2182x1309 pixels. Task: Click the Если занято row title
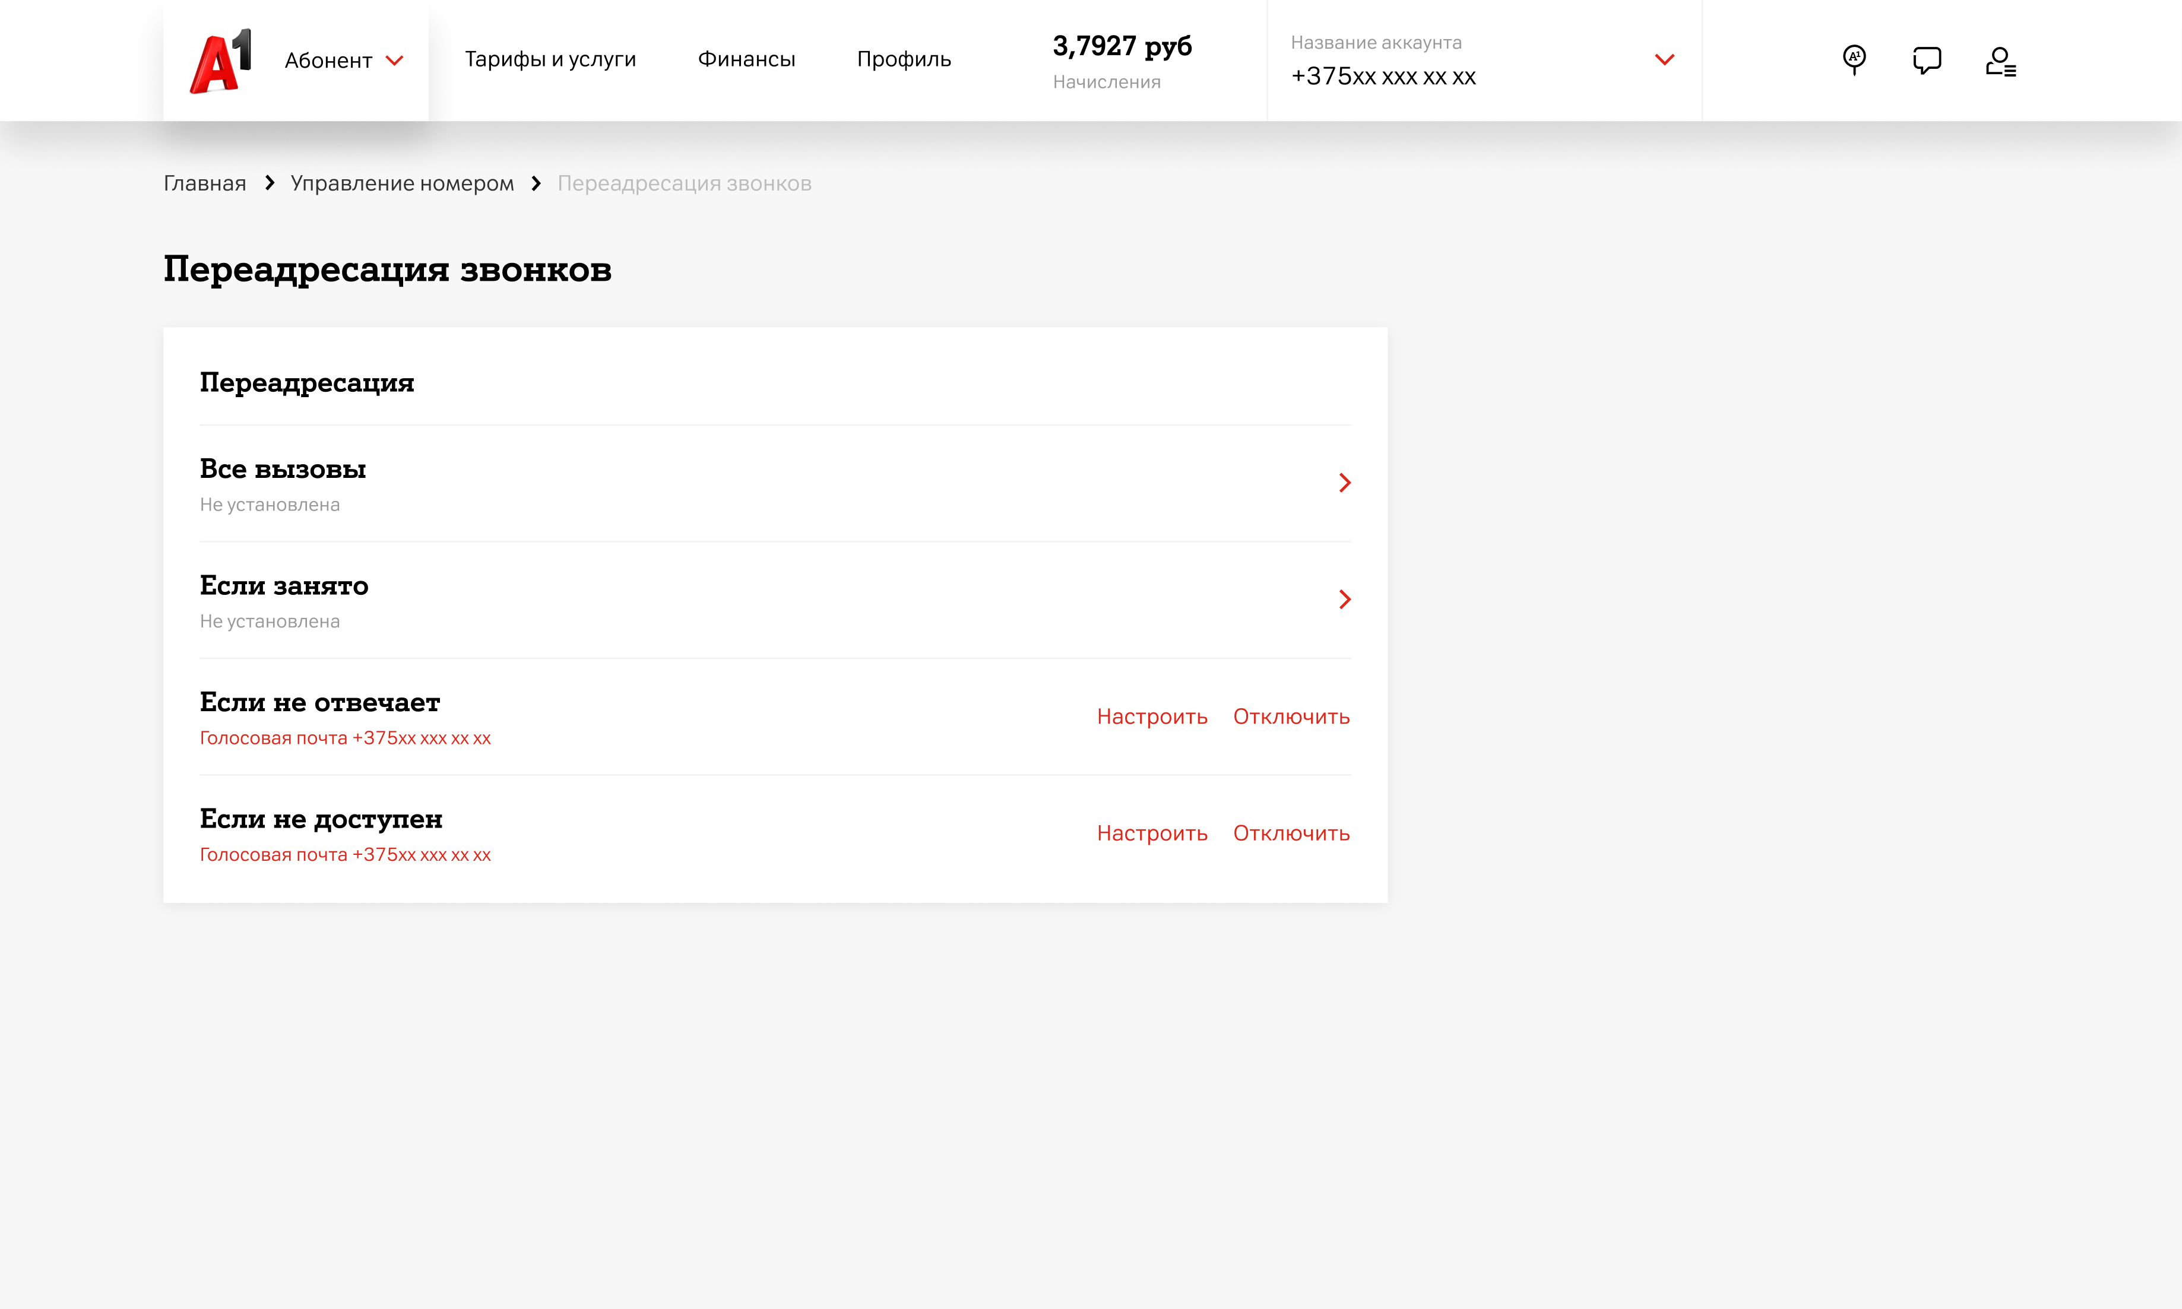pos(284,586)
